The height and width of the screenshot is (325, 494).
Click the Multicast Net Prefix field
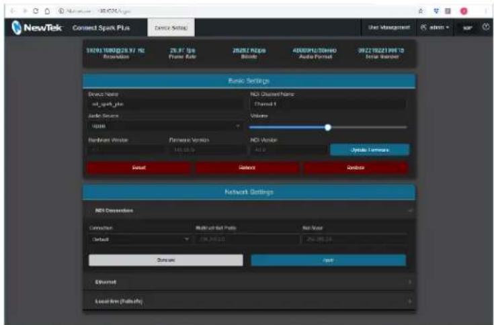click(247, 240)
